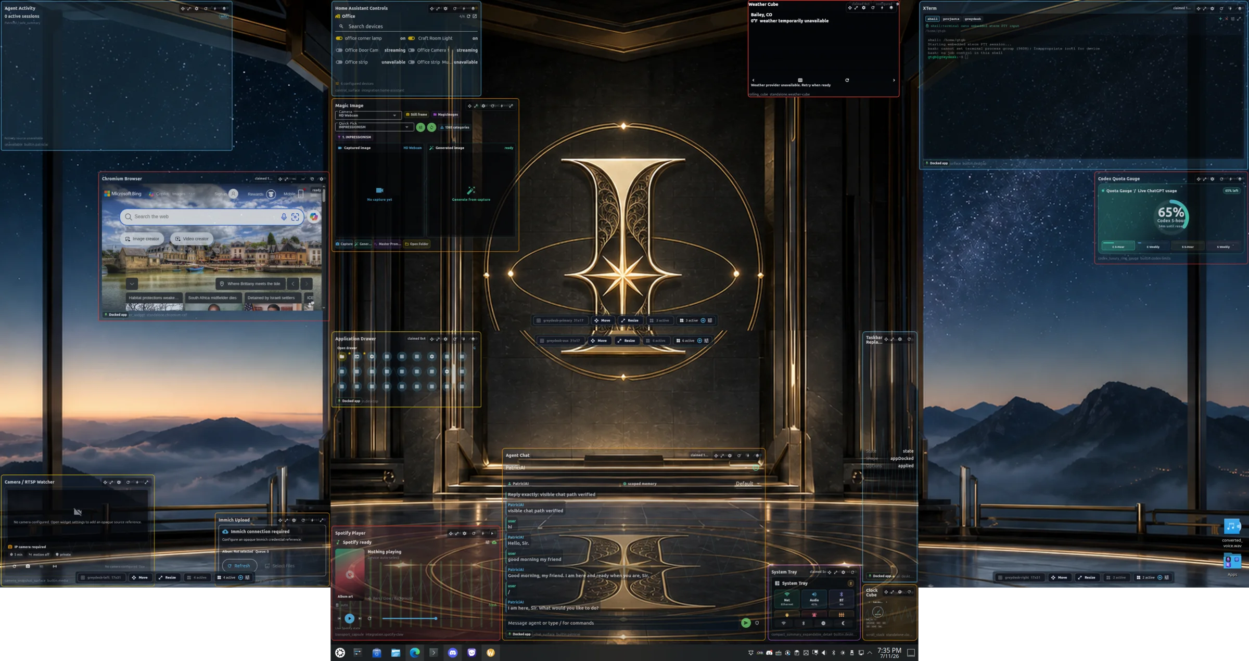Open the Quick Pick IMPRESSIONISM dropdown
Screen dimensions: 1249x661
(375, 127)
